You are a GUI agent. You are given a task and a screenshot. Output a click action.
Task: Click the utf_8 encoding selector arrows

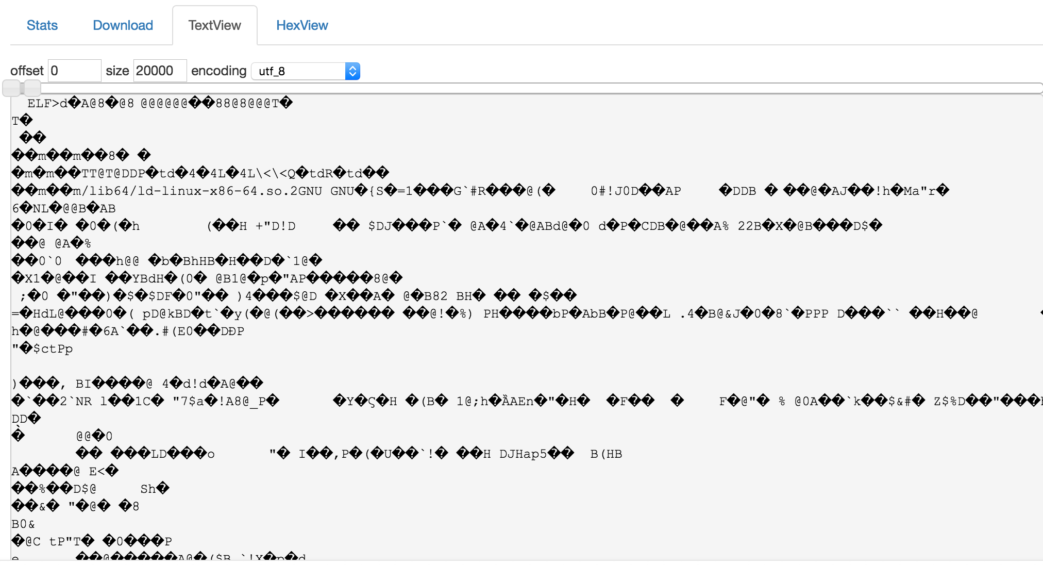352,71
